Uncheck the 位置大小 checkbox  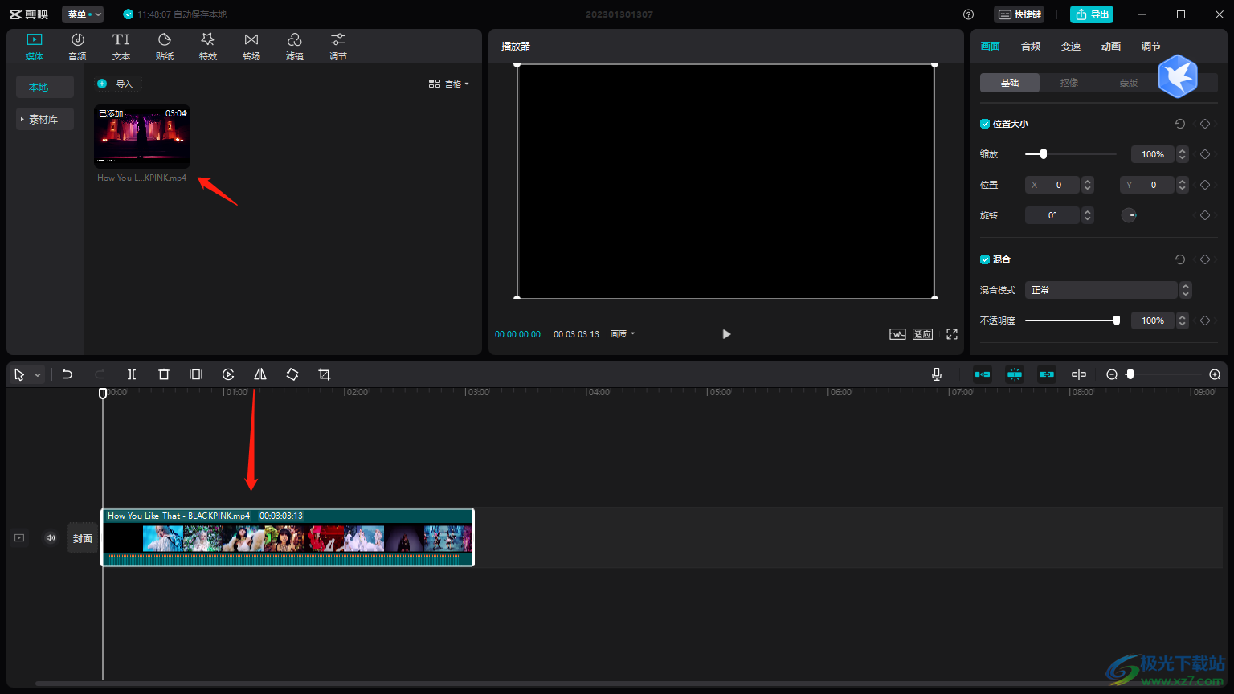click(x=985, y=124)
